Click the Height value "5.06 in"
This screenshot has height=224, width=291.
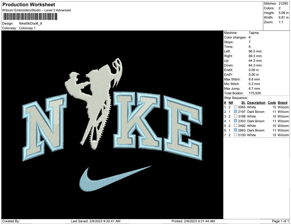284,13
